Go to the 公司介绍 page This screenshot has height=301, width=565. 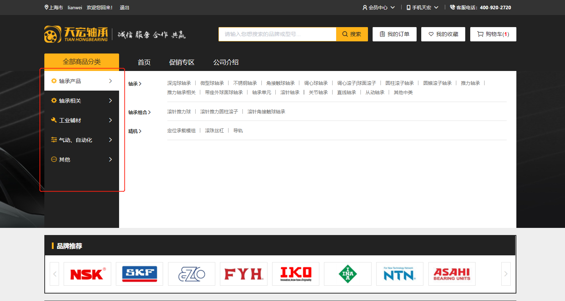[226, 62]
